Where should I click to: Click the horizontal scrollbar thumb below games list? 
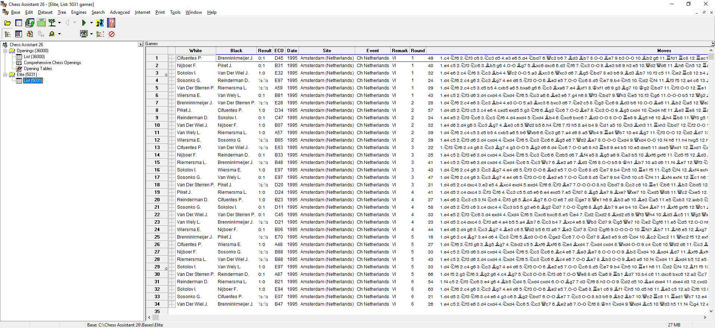[x=156, y=318]
